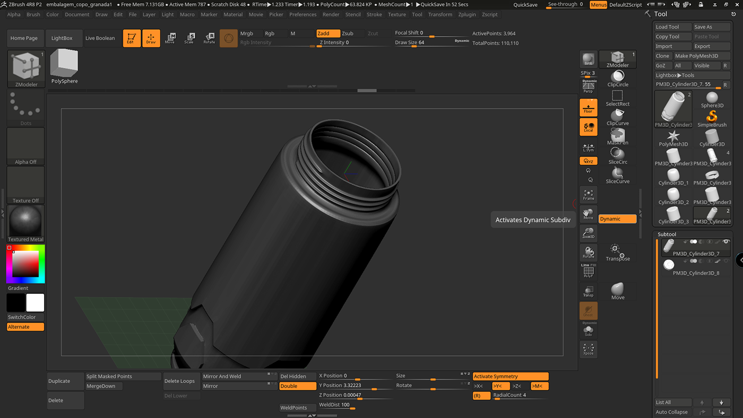Click the BPR render icon

pos(588,60)
